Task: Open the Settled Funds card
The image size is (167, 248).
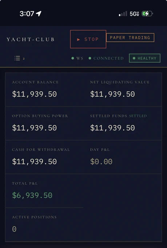Action: pyautogui.click(x=123, y=123)
